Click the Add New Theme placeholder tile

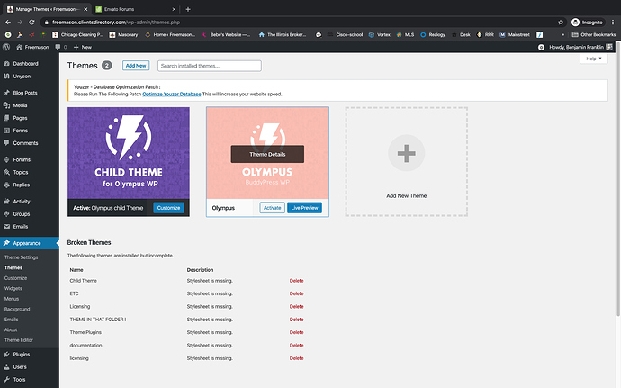406,162
